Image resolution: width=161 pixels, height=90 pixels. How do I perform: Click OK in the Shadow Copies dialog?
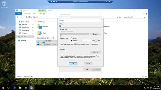87,69
